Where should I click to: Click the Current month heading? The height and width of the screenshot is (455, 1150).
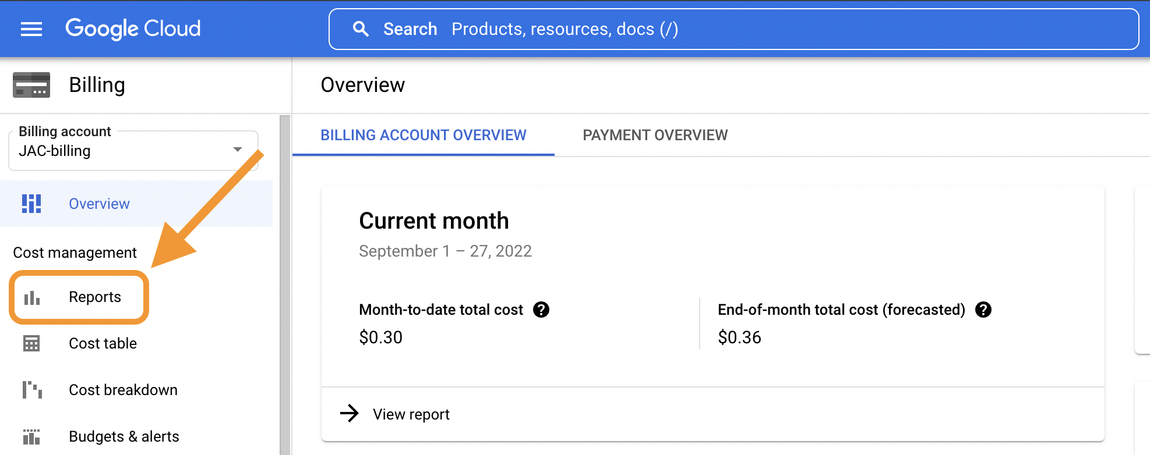(x=434, y=221)
